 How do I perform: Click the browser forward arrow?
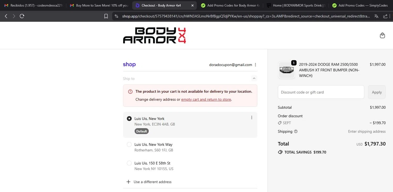14,16
